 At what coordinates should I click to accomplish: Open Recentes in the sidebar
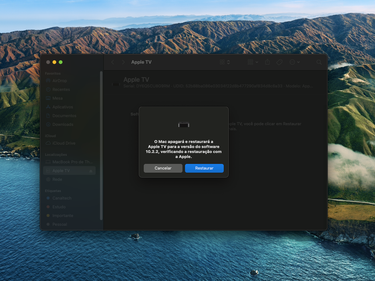69,89
